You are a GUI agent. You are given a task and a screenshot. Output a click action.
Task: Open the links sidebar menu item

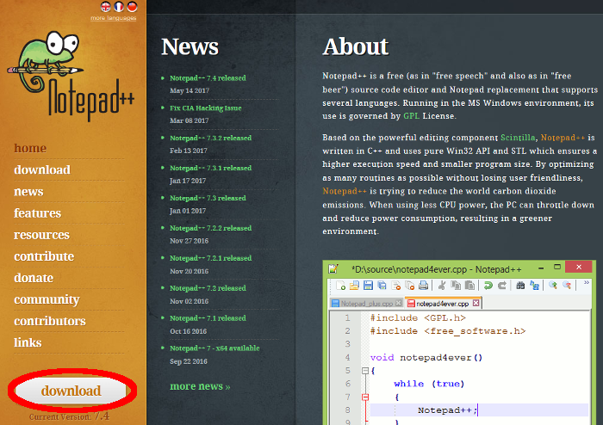[x=28, y=342]
